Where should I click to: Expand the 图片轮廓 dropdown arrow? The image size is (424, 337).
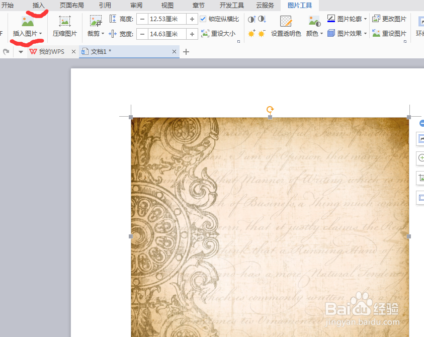pyautogui.click(x=365, y=19)
